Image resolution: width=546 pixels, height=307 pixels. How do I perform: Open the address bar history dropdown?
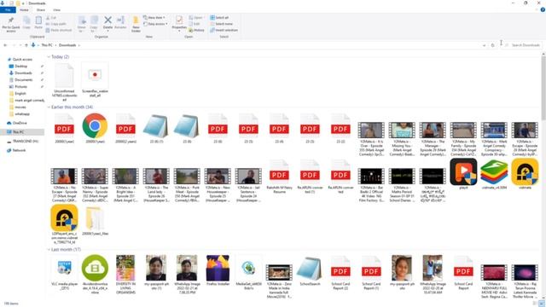pyautogui.click(x=484, y=45)
